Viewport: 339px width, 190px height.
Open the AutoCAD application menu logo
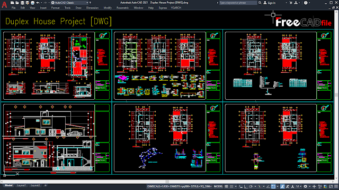4,5
